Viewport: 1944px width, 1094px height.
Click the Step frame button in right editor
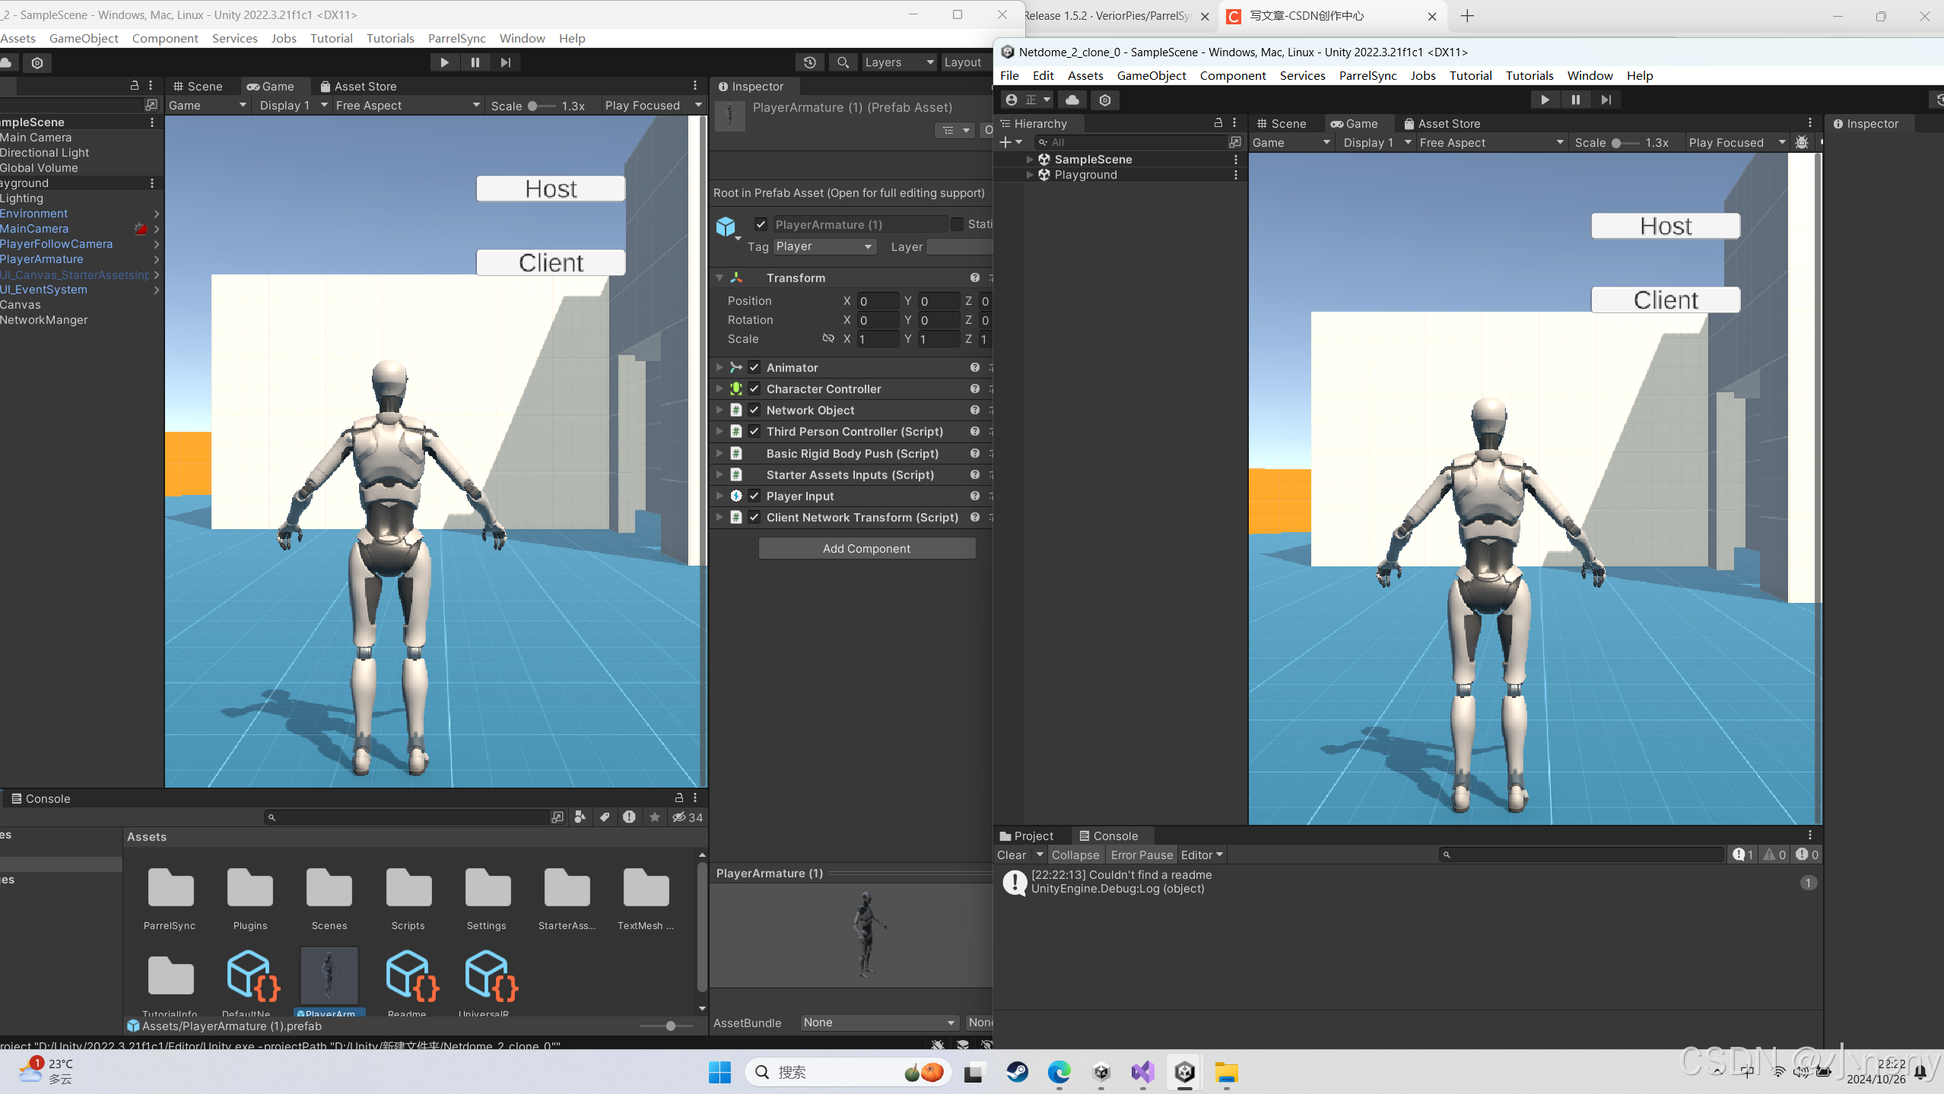[x=1606, y=100]
